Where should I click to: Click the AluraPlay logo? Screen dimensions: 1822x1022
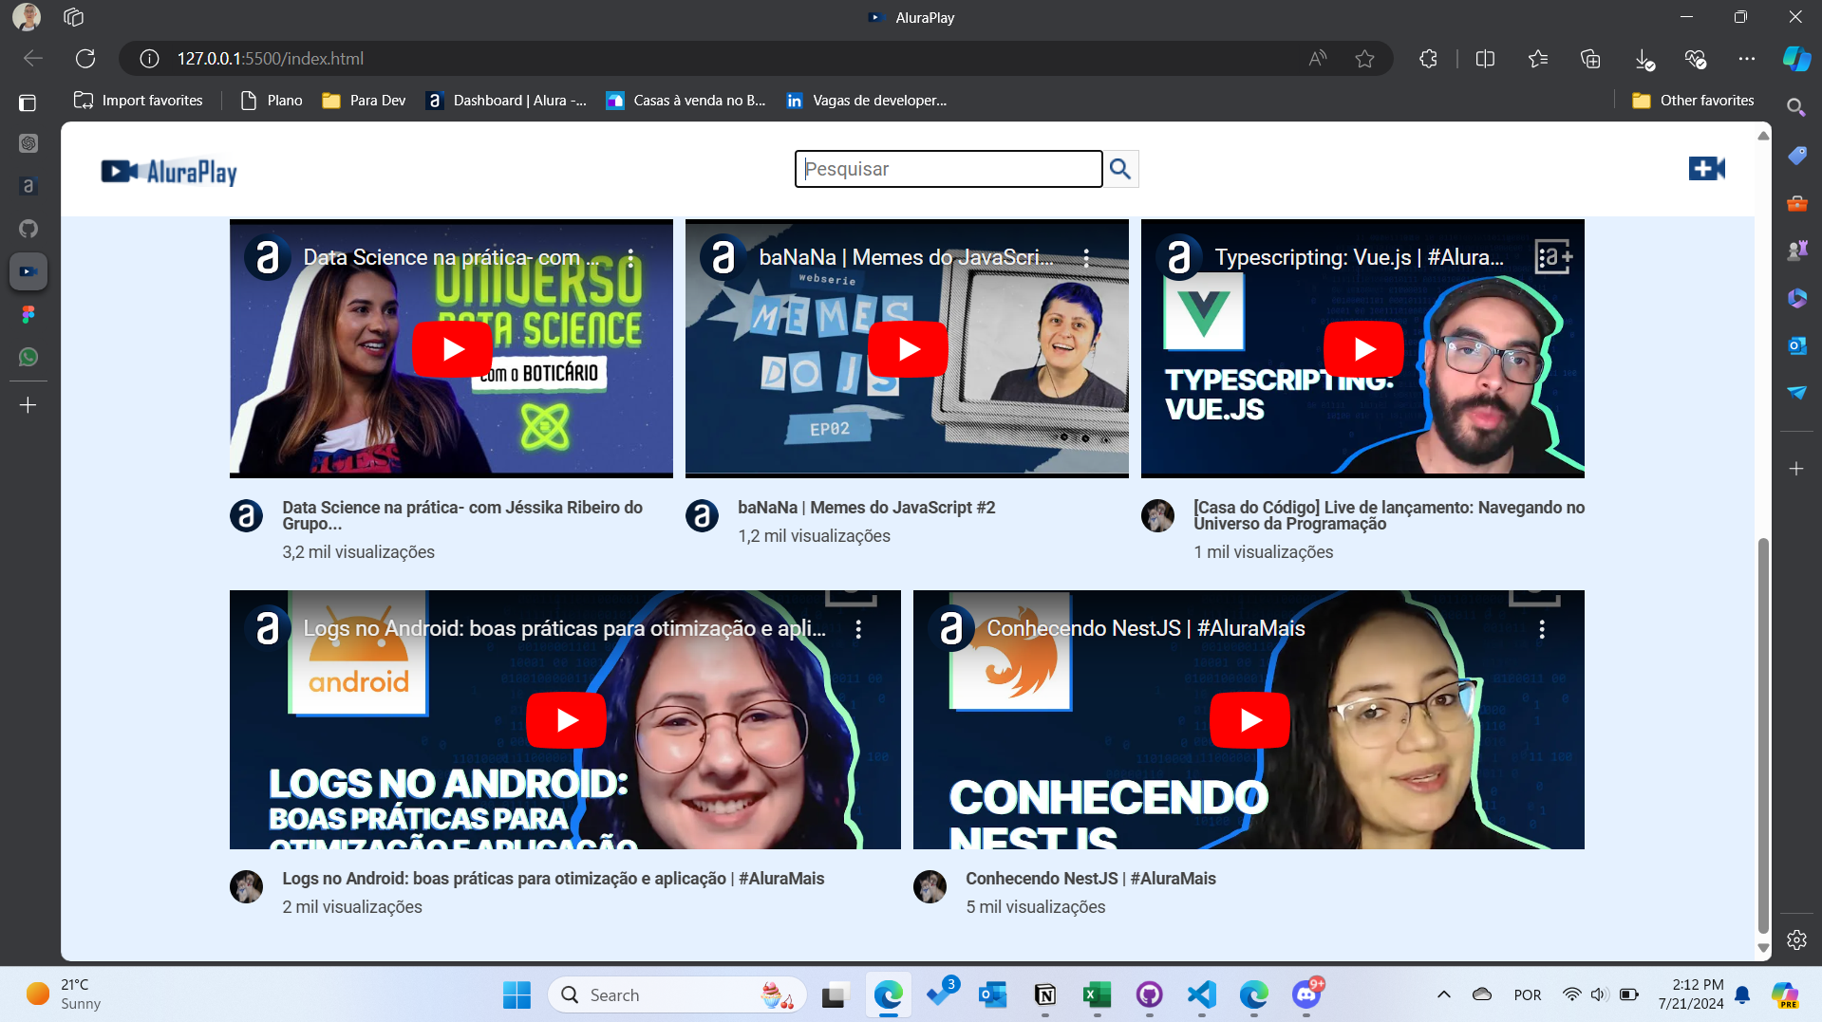coord(169,171)
